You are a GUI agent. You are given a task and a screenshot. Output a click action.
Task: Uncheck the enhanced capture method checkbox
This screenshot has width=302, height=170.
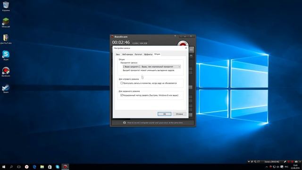click(x=122, y=95)
